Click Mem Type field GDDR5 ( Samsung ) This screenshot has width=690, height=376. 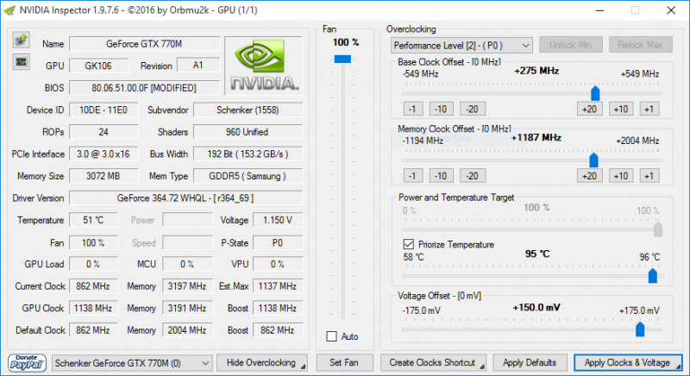[x=248, y=176]
